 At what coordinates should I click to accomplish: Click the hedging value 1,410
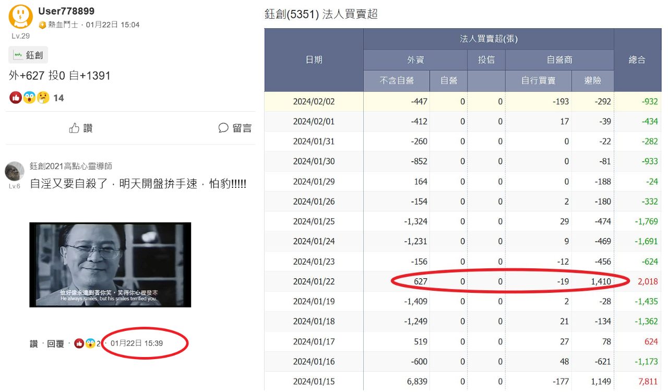pos(601,282)
